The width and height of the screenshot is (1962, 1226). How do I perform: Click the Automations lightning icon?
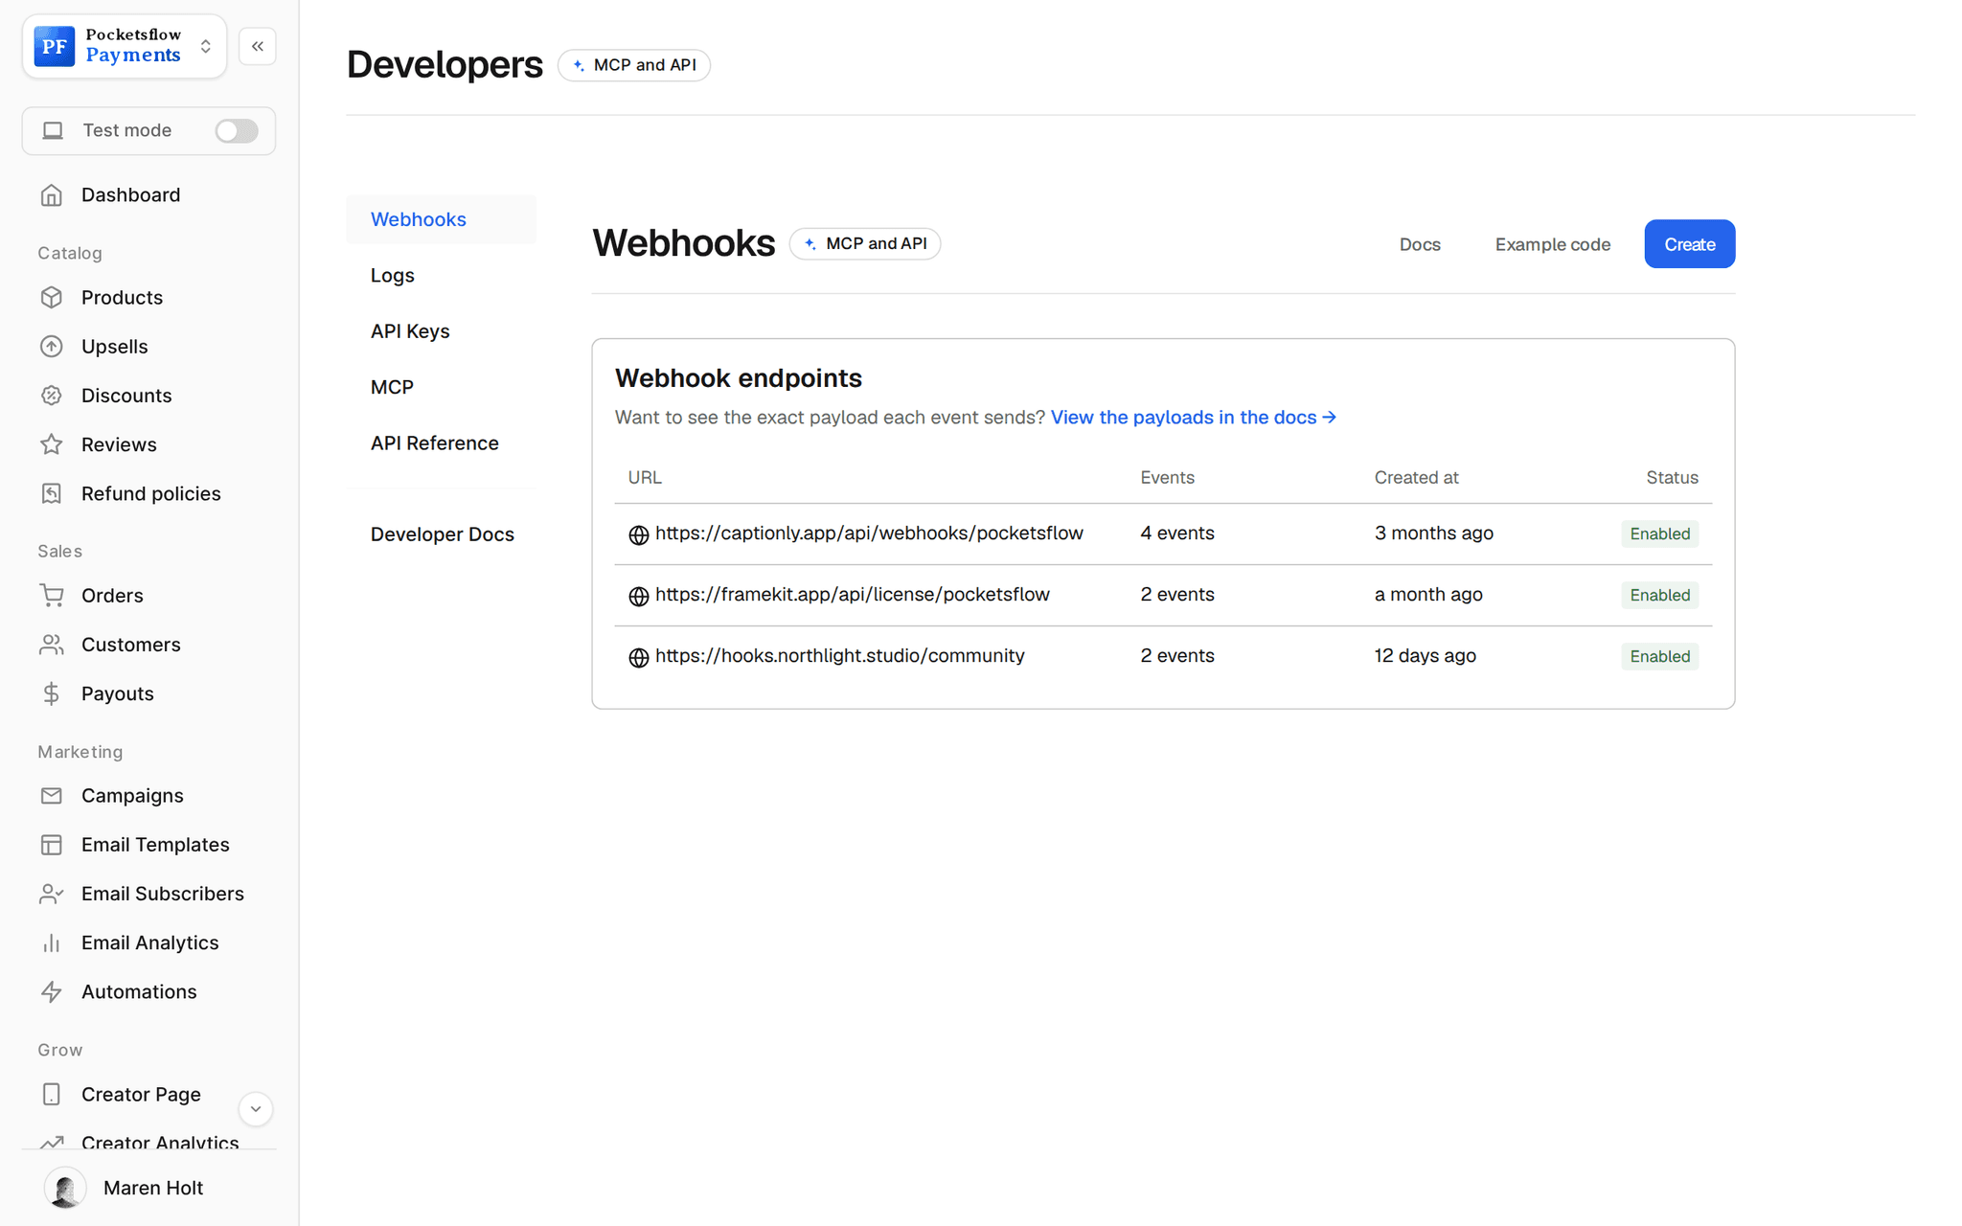pyautogui.click(x=52, y=992)
